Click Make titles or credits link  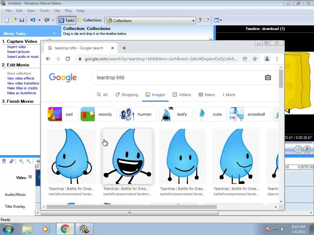pyautogui.click(x=22, y=88)
